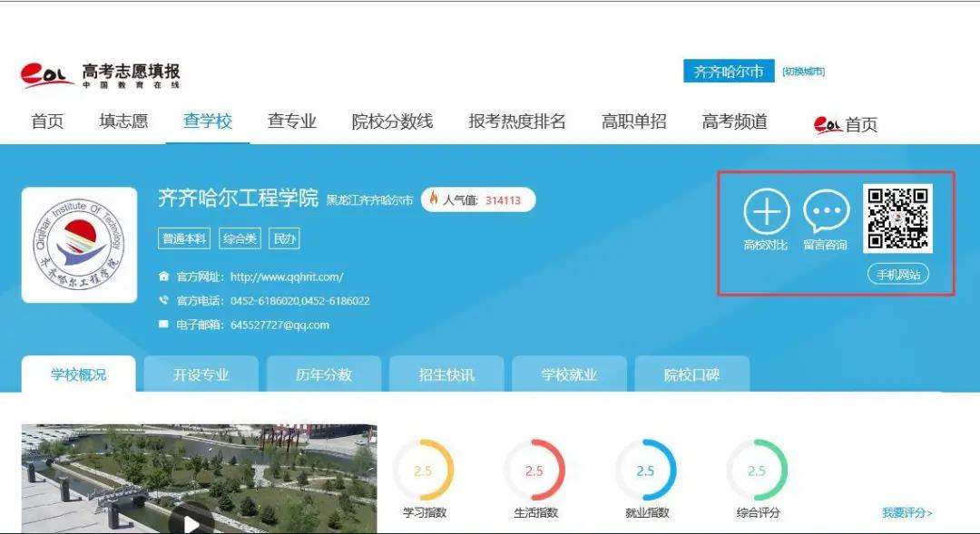
Task: Click the phone number 0452-6186020,0452-6186022
Action: tap(300, 300)
